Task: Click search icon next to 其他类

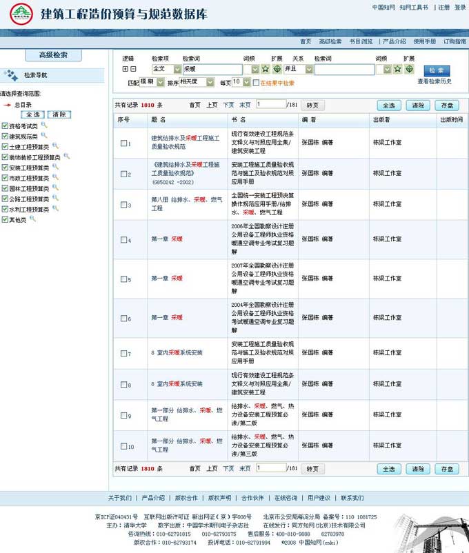Action: point(32,219)
